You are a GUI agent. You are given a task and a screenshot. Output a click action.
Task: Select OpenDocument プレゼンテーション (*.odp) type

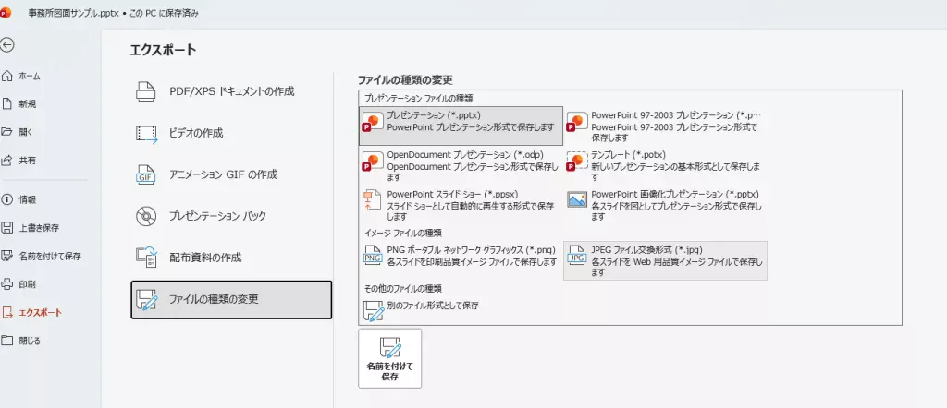click(461, 166)
